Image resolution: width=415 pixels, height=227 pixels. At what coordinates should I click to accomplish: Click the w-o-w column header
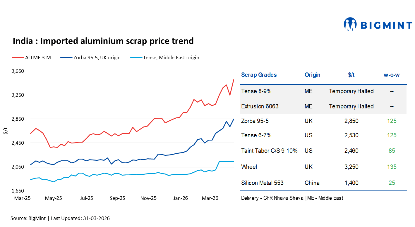392,75
